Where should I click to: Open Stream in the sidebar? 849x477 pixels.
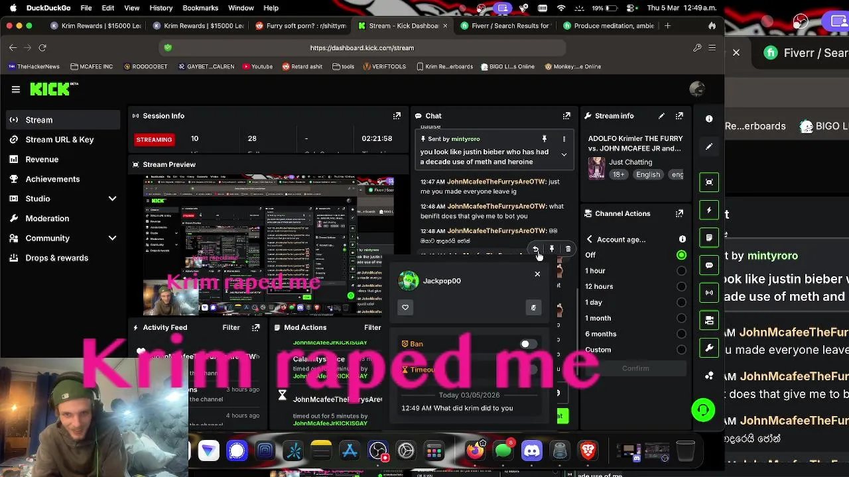63,120
